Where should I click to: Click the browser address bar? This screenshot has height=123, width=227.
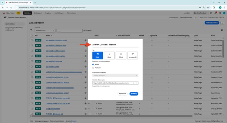[107, 8]
